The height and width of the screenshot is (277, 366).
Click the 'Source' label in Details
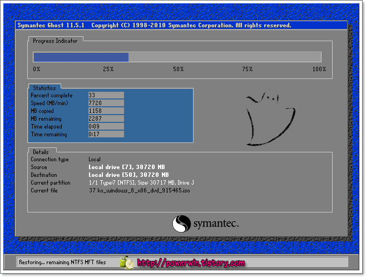click(39, 167)
